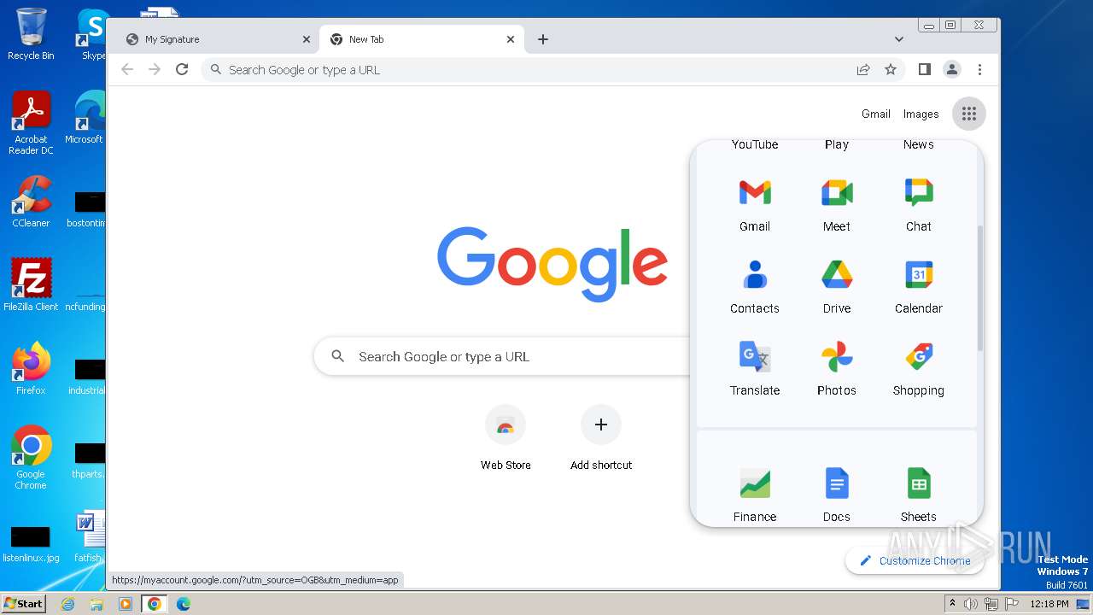Toggle the Chrome side panel
1093x615 pixels.
[924, 69]
